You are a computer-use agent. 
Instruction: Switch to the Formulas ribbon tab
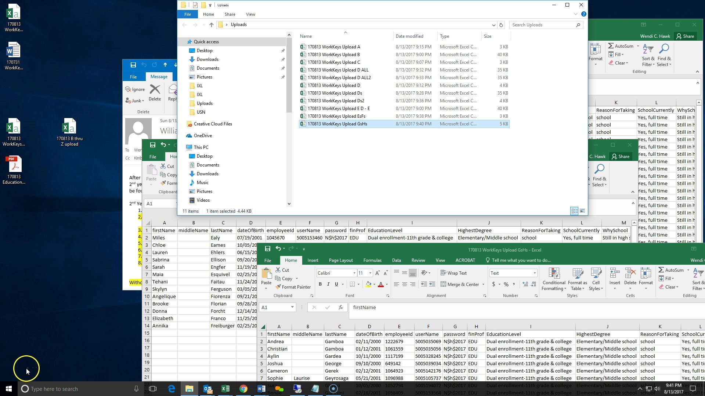[x=372, y=260]
